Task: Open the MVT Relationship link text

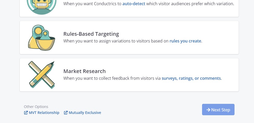Action: coord(44,113)
